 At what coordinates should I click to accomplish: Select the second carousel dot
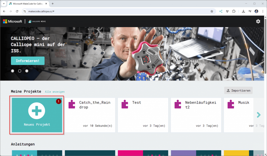(20, 71)
